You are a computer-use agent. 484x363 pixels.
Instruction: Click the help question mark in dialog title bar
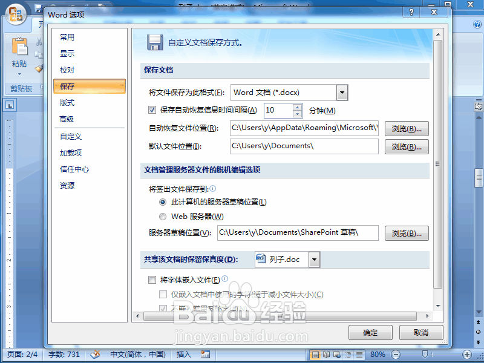coord(411,12)
